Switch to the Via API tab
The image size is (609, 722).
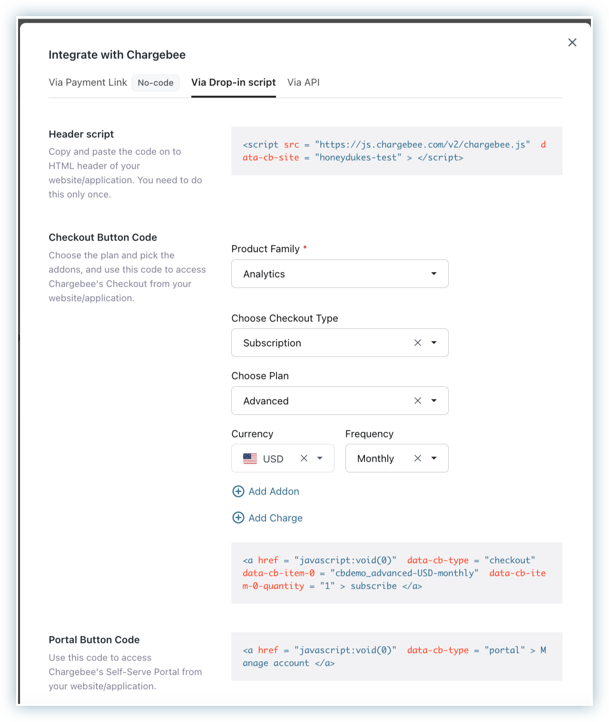click(304, 82)
